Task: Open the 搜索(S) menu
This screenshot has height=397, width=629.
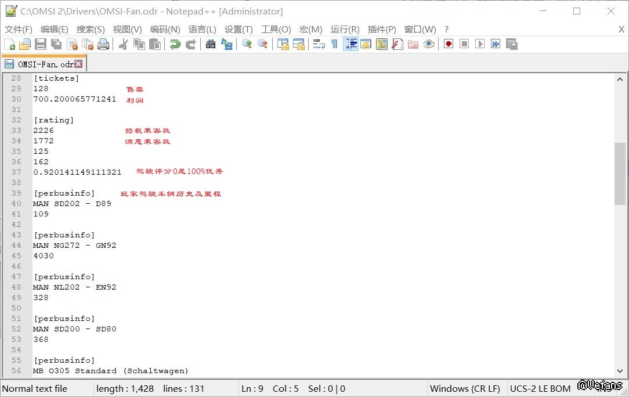Action: point(91,29)
